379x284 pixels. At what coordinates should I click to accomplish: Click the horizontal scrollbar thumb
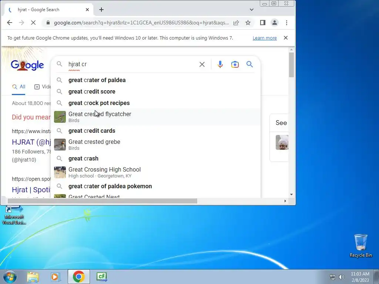[103, 201]
